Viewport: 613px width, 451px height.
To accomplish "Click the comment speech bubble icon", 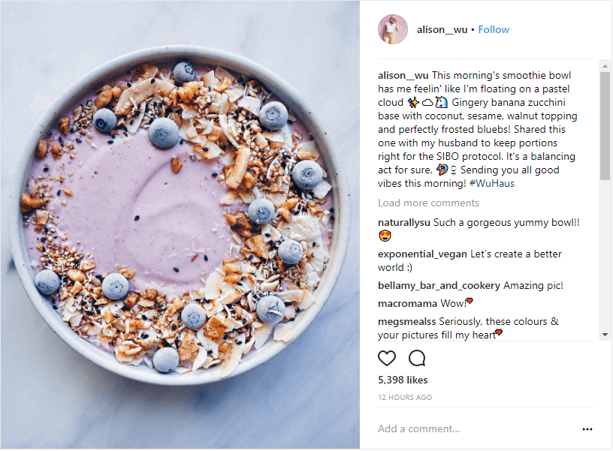I will pyautogui.click(x=417, y=358).
